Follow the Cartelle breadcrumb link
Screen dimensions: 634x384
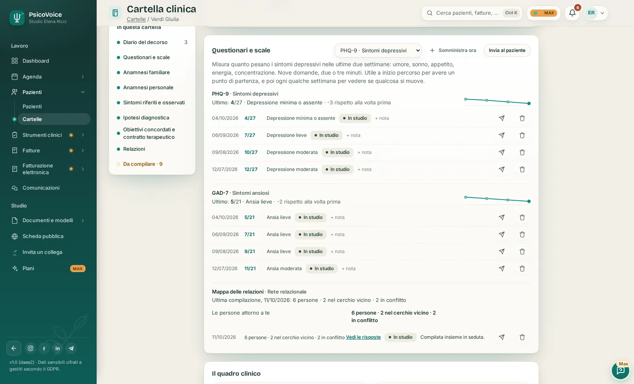tap(136, 19)
